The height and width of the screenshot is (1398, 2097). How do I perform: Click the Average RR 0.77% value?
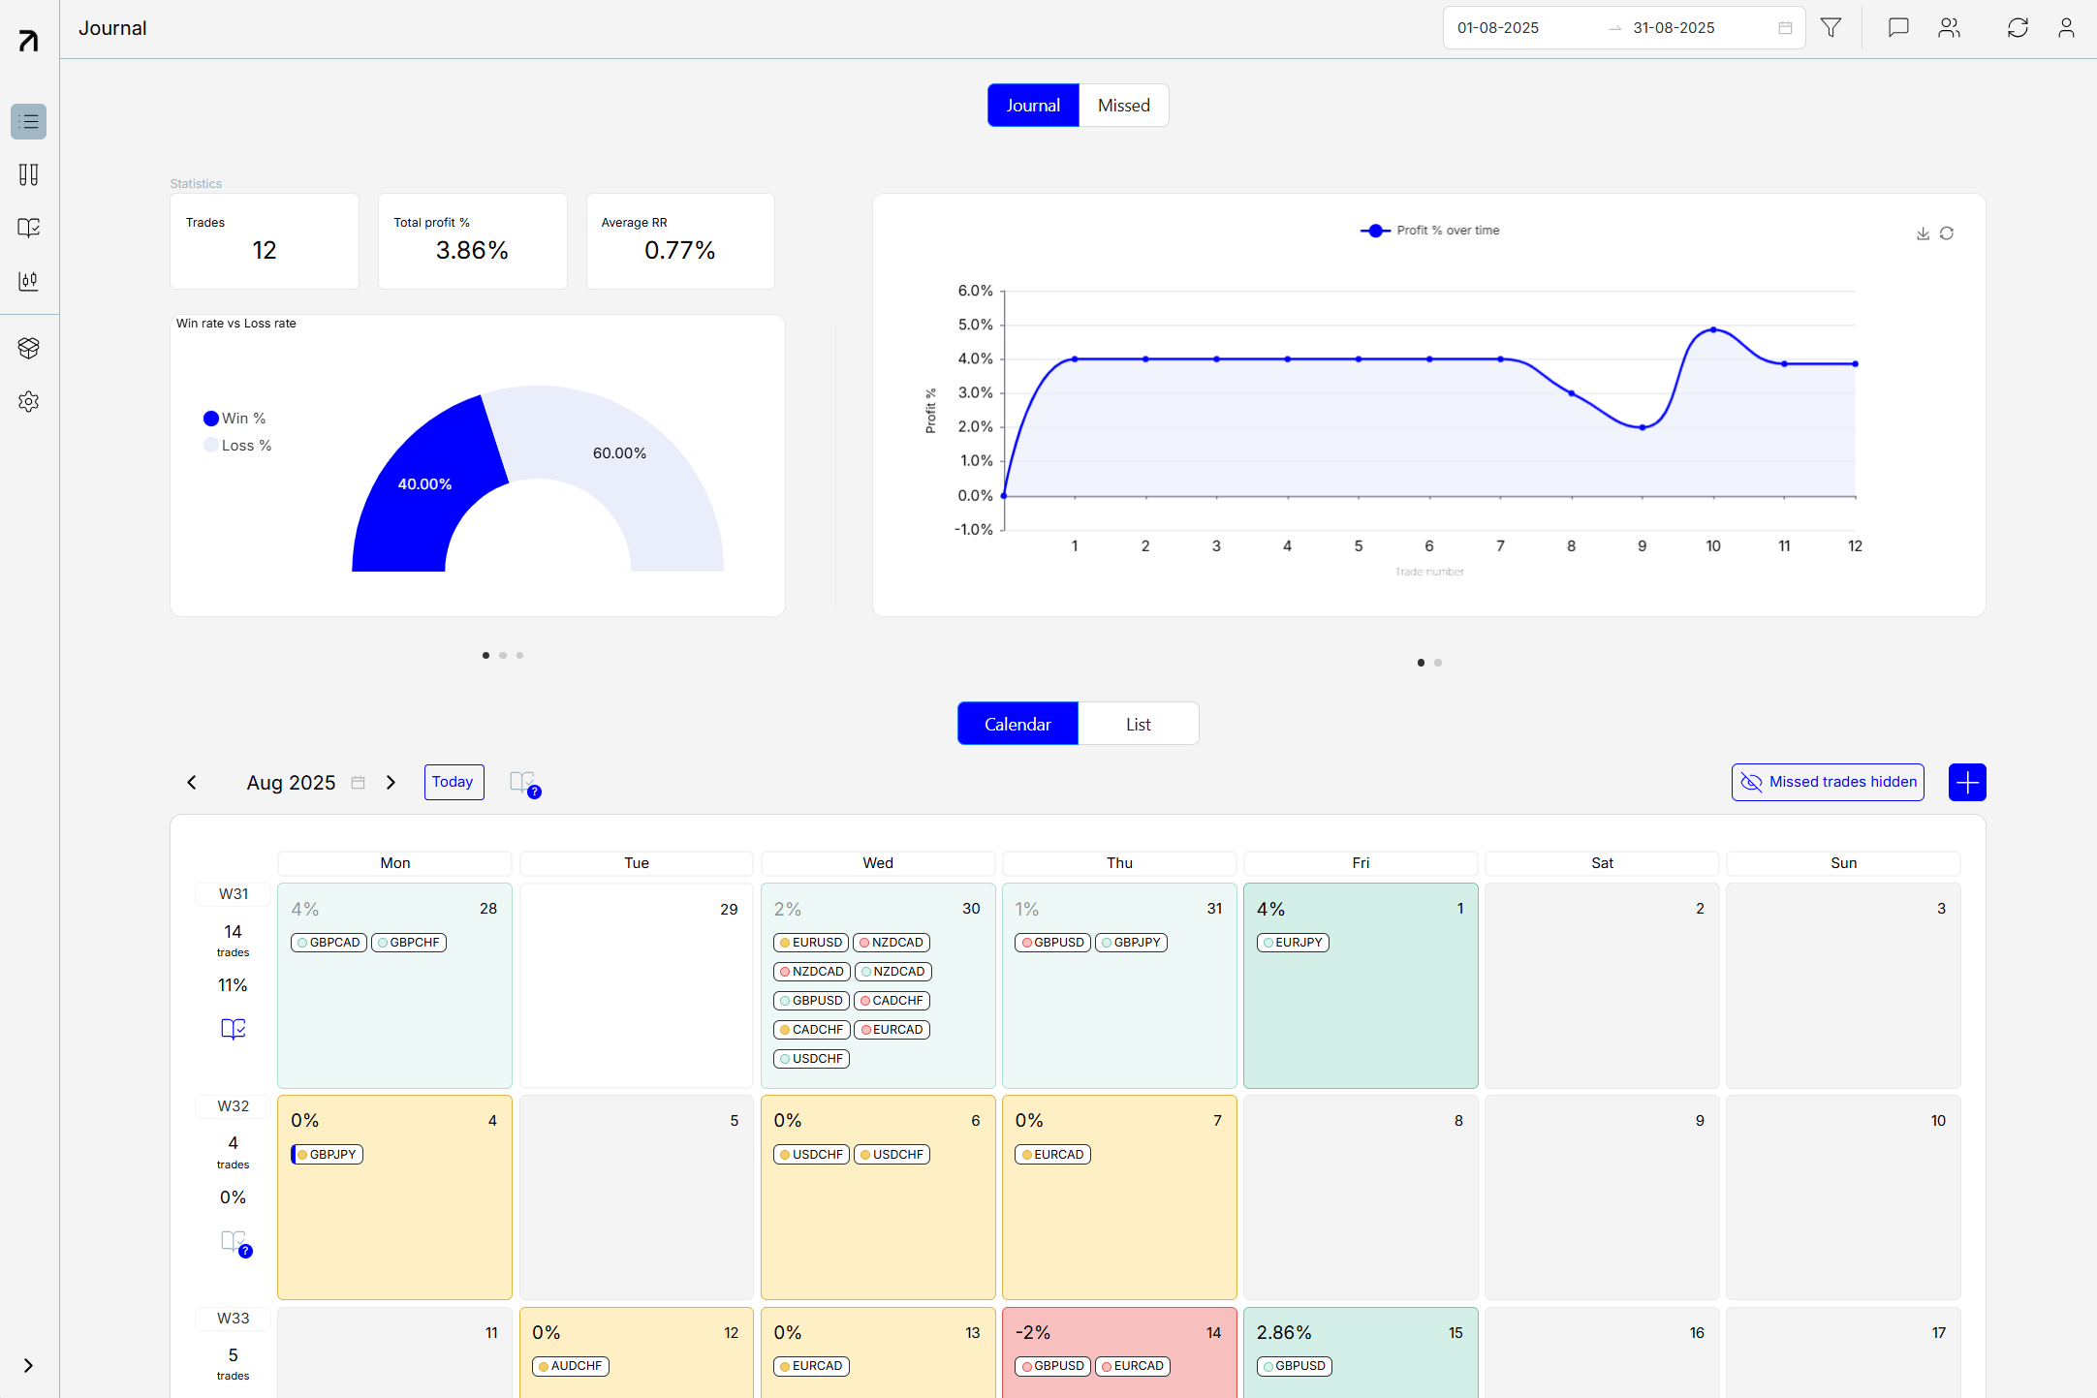tap(680, 251)
